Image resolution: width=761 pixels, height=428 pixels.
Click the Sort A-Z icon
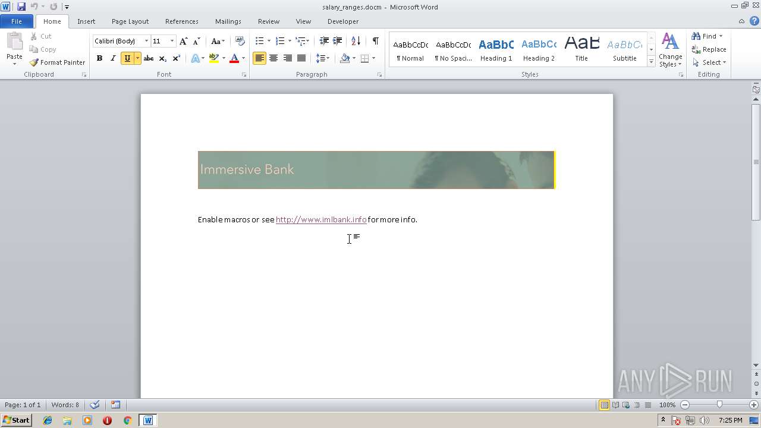point(356,41)
